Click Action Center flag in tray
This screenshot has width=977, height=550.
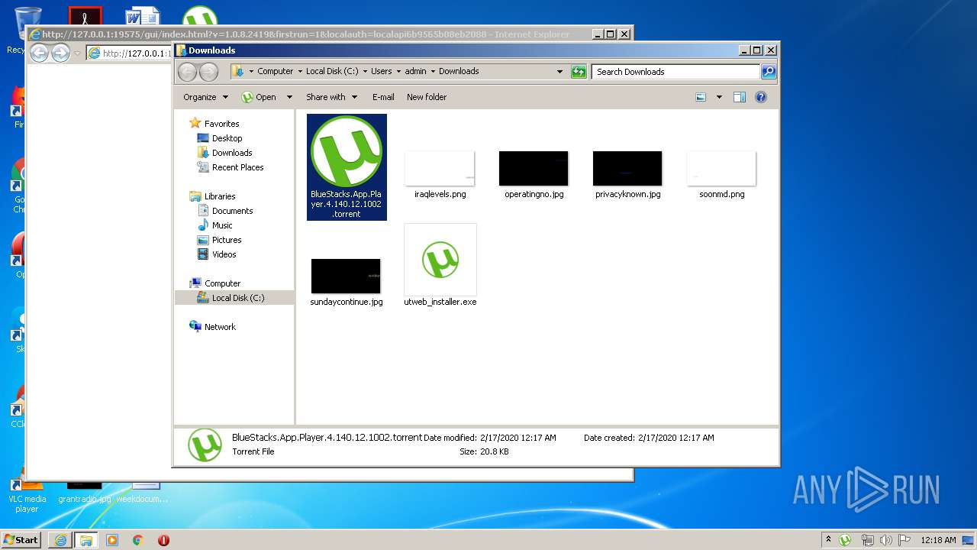click(904, 540)
